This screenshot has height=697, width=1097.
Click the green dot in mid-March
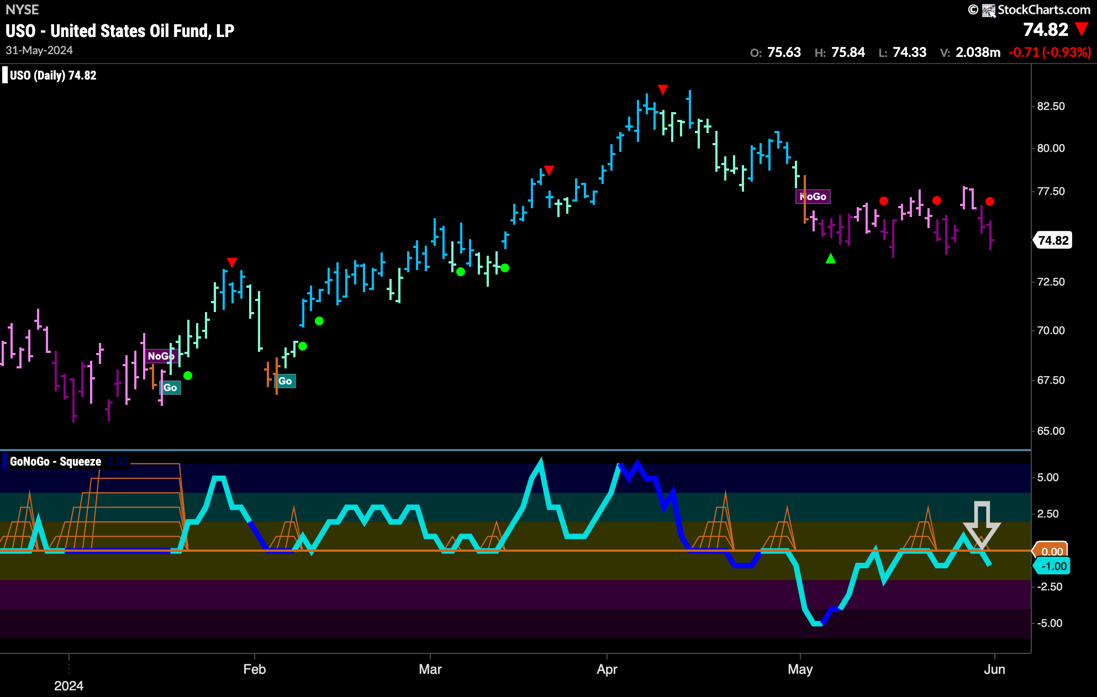pyautogui.click(x=505, y=268)
